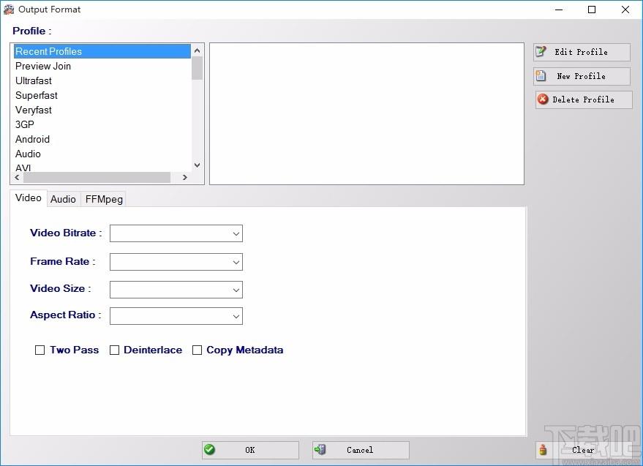Click the Output Format window title icon
The width and height of the screenshot is (643, 466).
tap(9, 10)
